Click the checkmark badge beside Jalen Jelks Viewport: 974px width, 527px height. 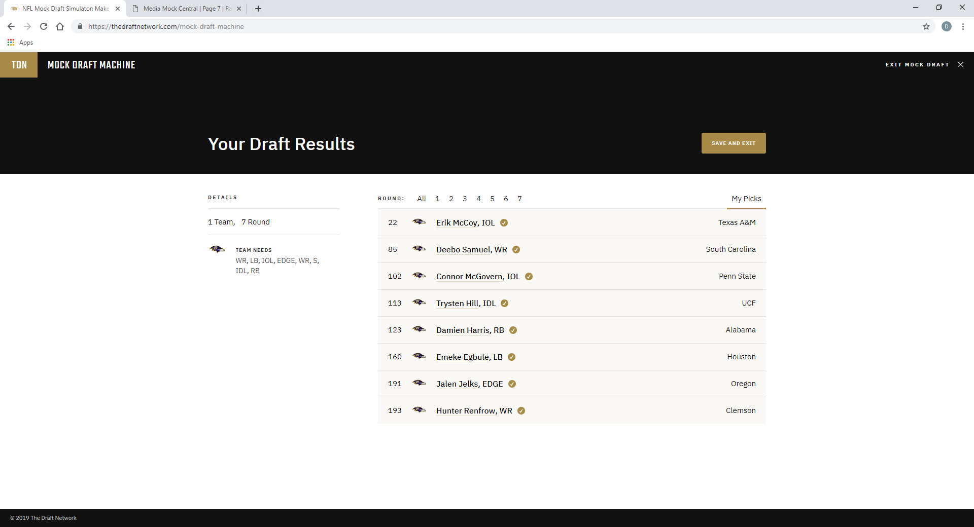pyautogui.click(x=512, y=384)
